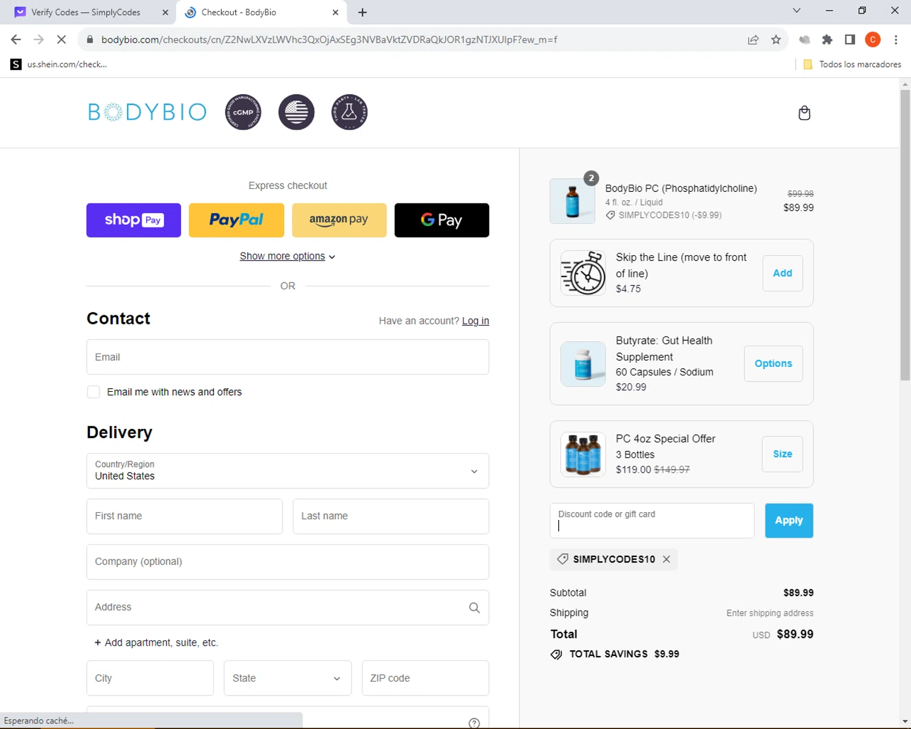Stop the page from loading
911x729 pixels.
[61, 39]
